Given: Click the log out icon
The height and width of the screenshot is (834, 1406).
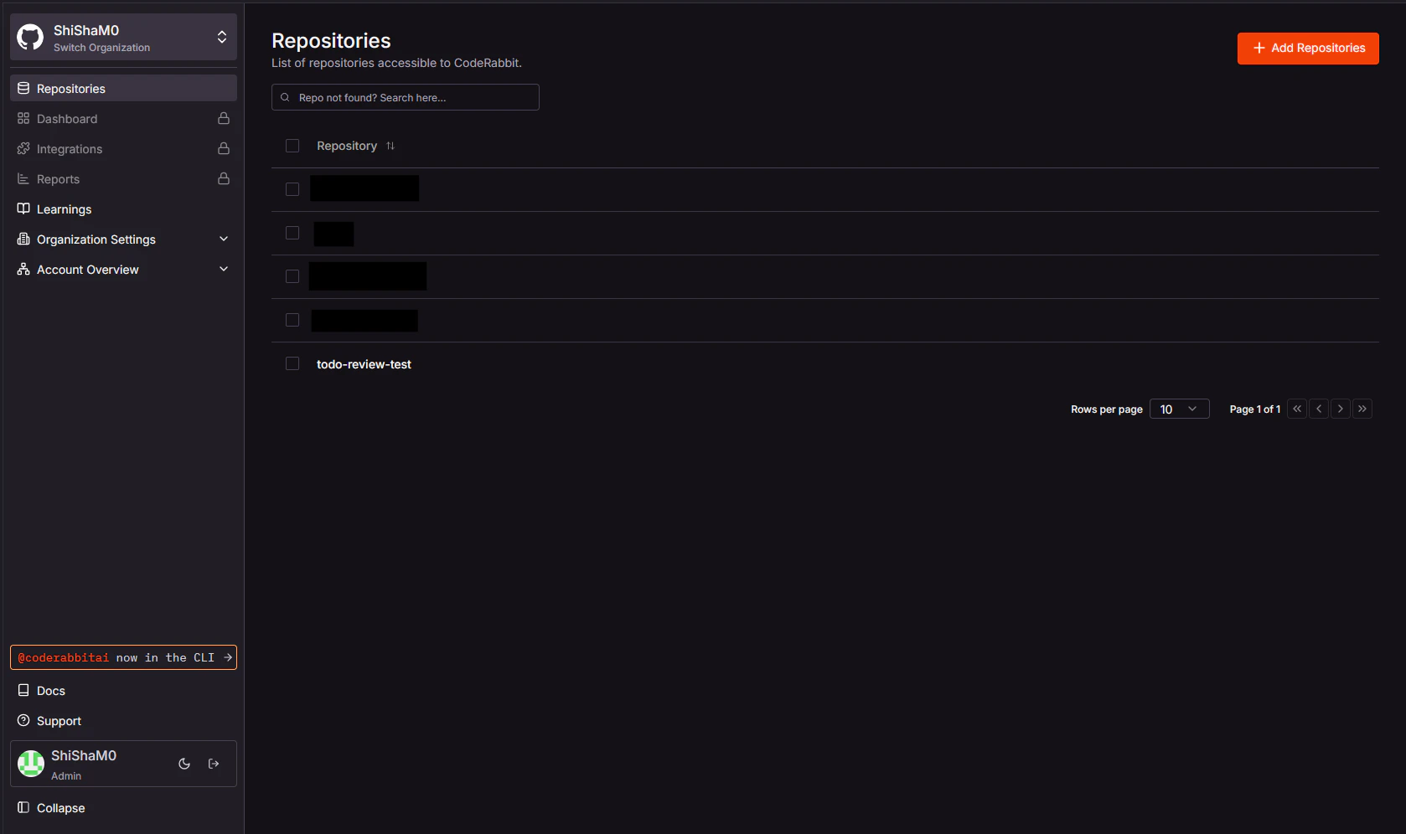Looking at the screenshot, I should (x=214, y=764).
